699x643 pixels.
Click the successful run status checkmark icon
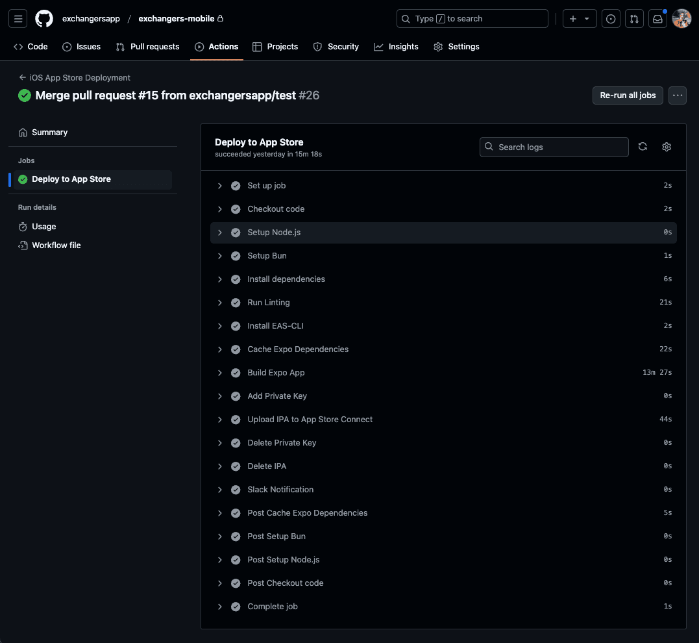click(x=25, y=95)
